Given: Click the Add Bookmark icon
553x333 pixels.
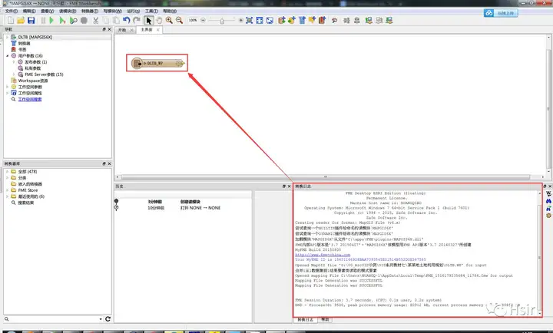Looking at the screenshot, I should [322, 21].
